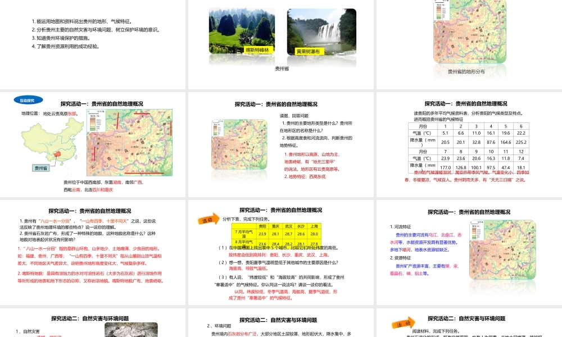Click red answer 2. 地势特征：西高东低

pos(305,176)
